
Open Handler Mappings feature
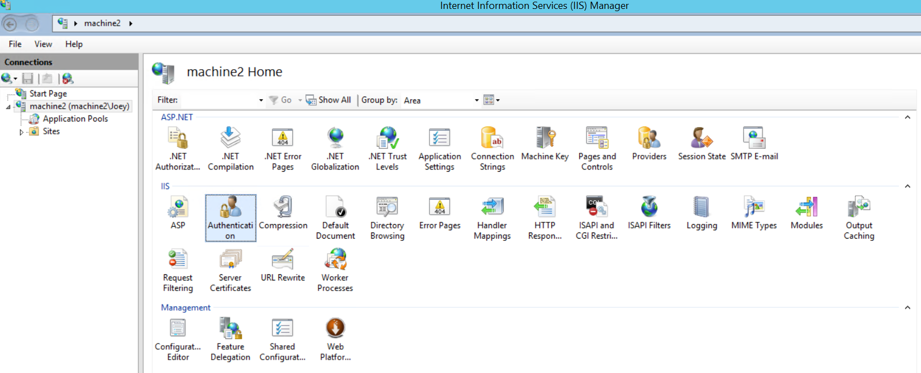[492, 218]
